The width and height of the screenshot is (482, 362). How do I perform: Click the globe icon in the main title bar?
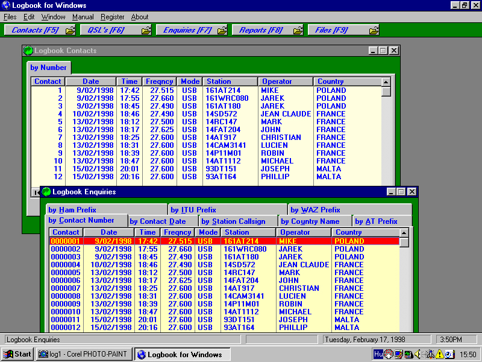point(6,5)
